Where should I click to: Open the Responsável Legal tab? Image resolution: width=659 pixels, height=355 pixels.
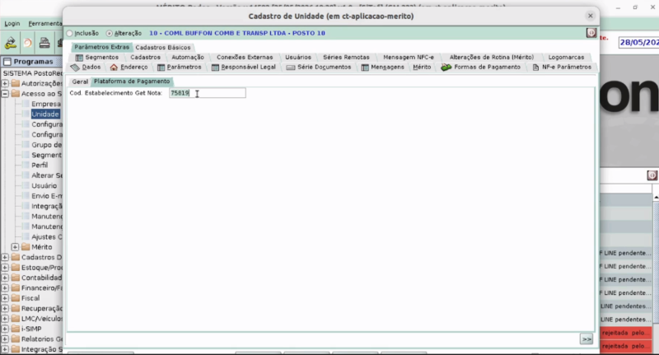tap(244, 68)
